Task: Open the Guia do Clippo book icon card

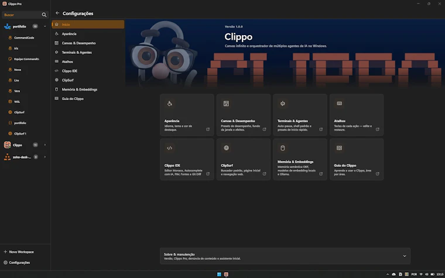Action: click(x=339, y=148)
